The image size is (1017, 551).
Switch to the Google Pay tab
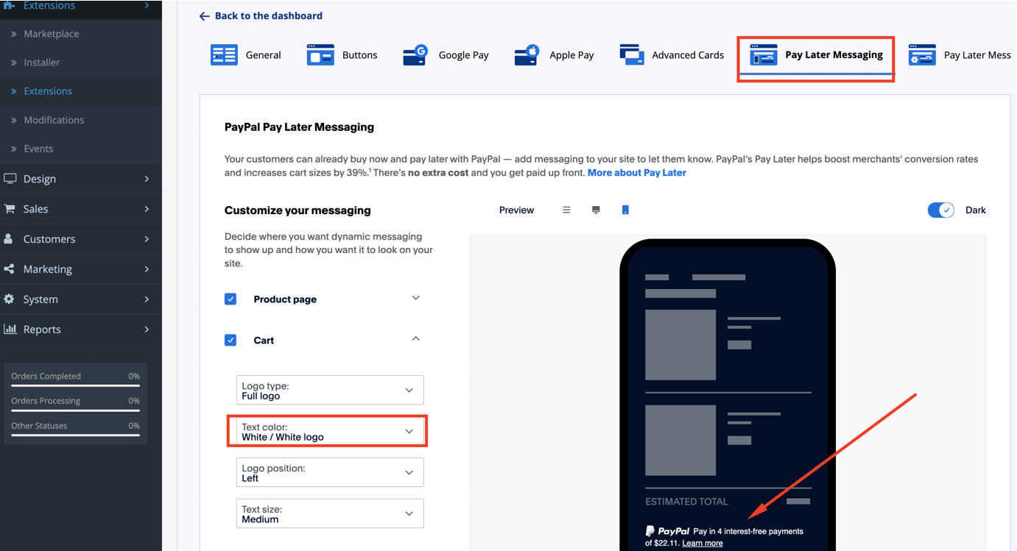[x=446, y=55]
